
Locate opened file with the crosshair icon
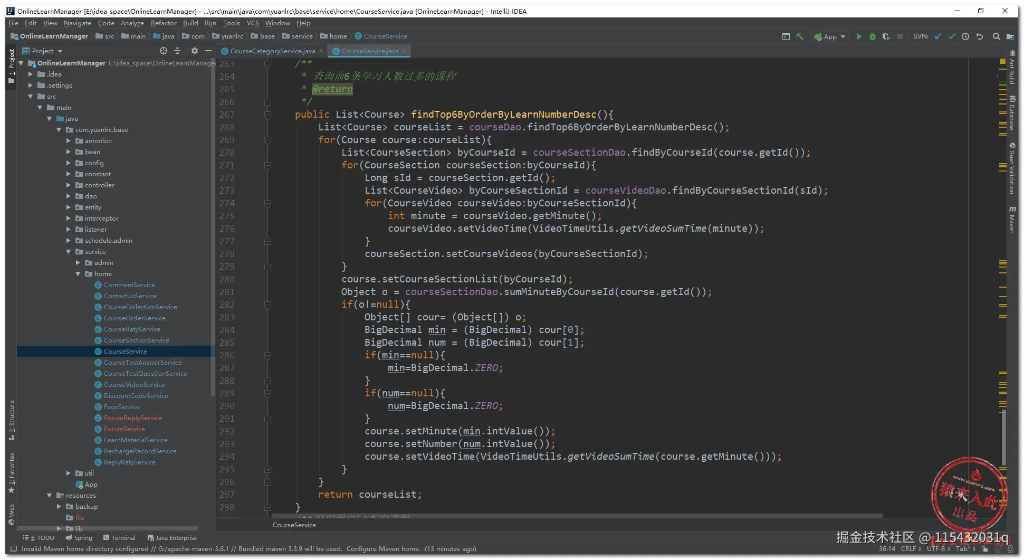164,51
